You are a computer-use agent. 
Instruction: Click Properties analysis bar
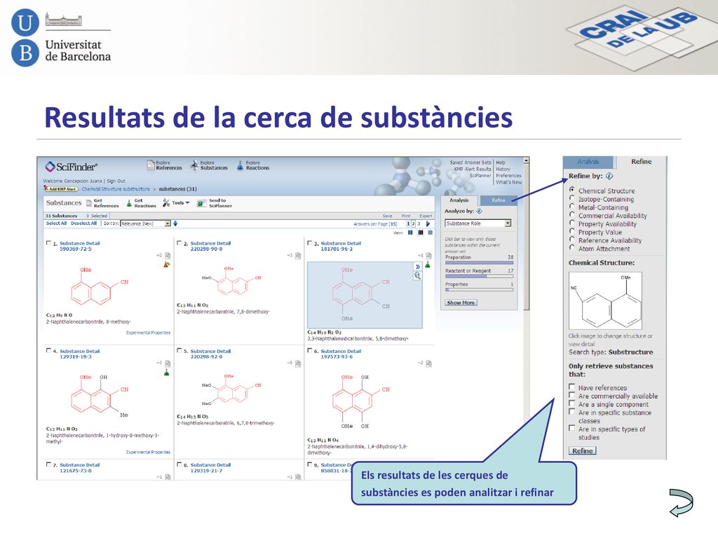(479, 289)
